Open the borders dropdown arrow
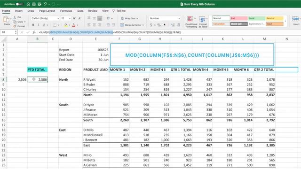 coord(58,25)
